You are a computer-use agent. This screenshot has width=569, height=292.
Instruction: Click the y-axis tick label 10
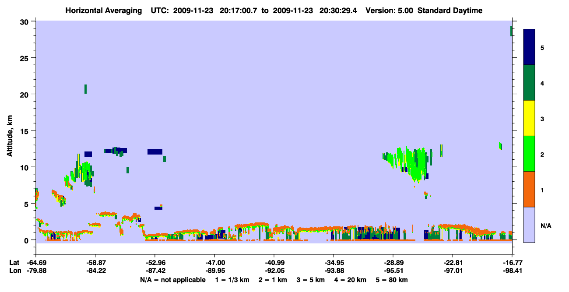[25, 167]
